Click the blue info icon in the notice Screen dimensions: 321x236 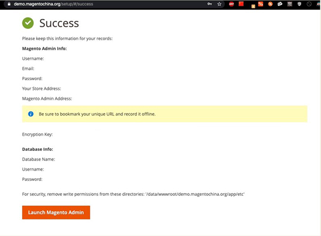[x=30, y=114]
